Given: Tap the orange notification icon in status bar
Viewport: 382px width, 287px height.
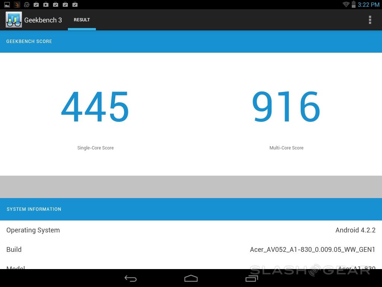Looking at the screenshot, I should [17, 5].
